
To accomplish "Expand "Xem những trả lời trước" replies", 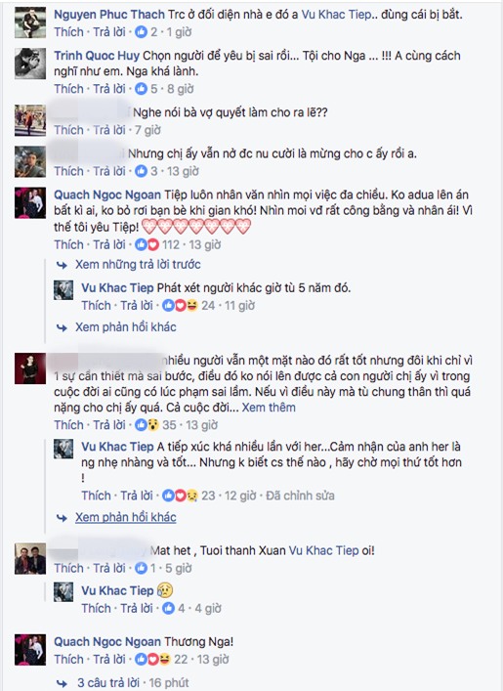I will (138, 265).
